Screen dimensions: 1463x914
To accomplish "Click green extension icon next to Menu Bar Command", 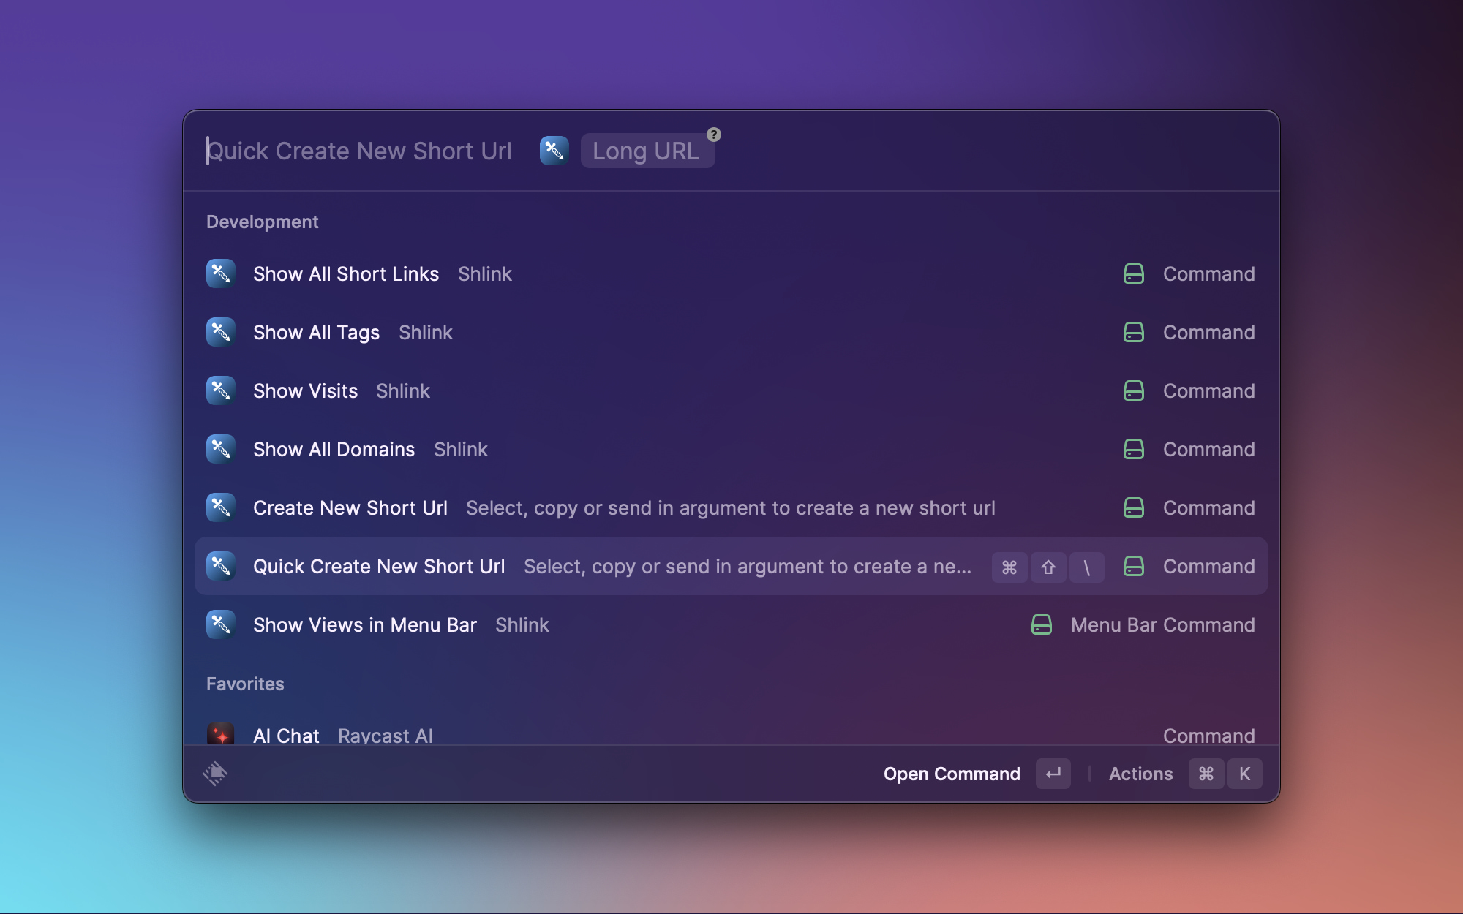I will 1042,624.
